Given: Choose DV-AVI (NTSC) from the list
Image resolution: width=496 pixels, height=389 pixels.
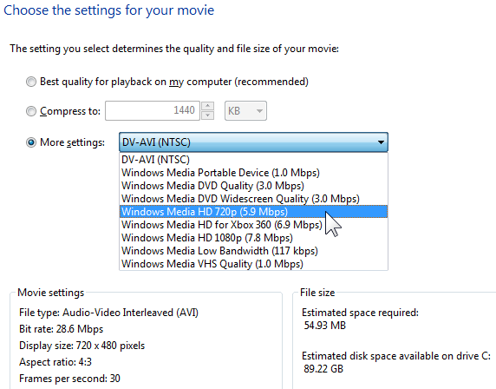Looking at the screenshot, I should point(253,160).
